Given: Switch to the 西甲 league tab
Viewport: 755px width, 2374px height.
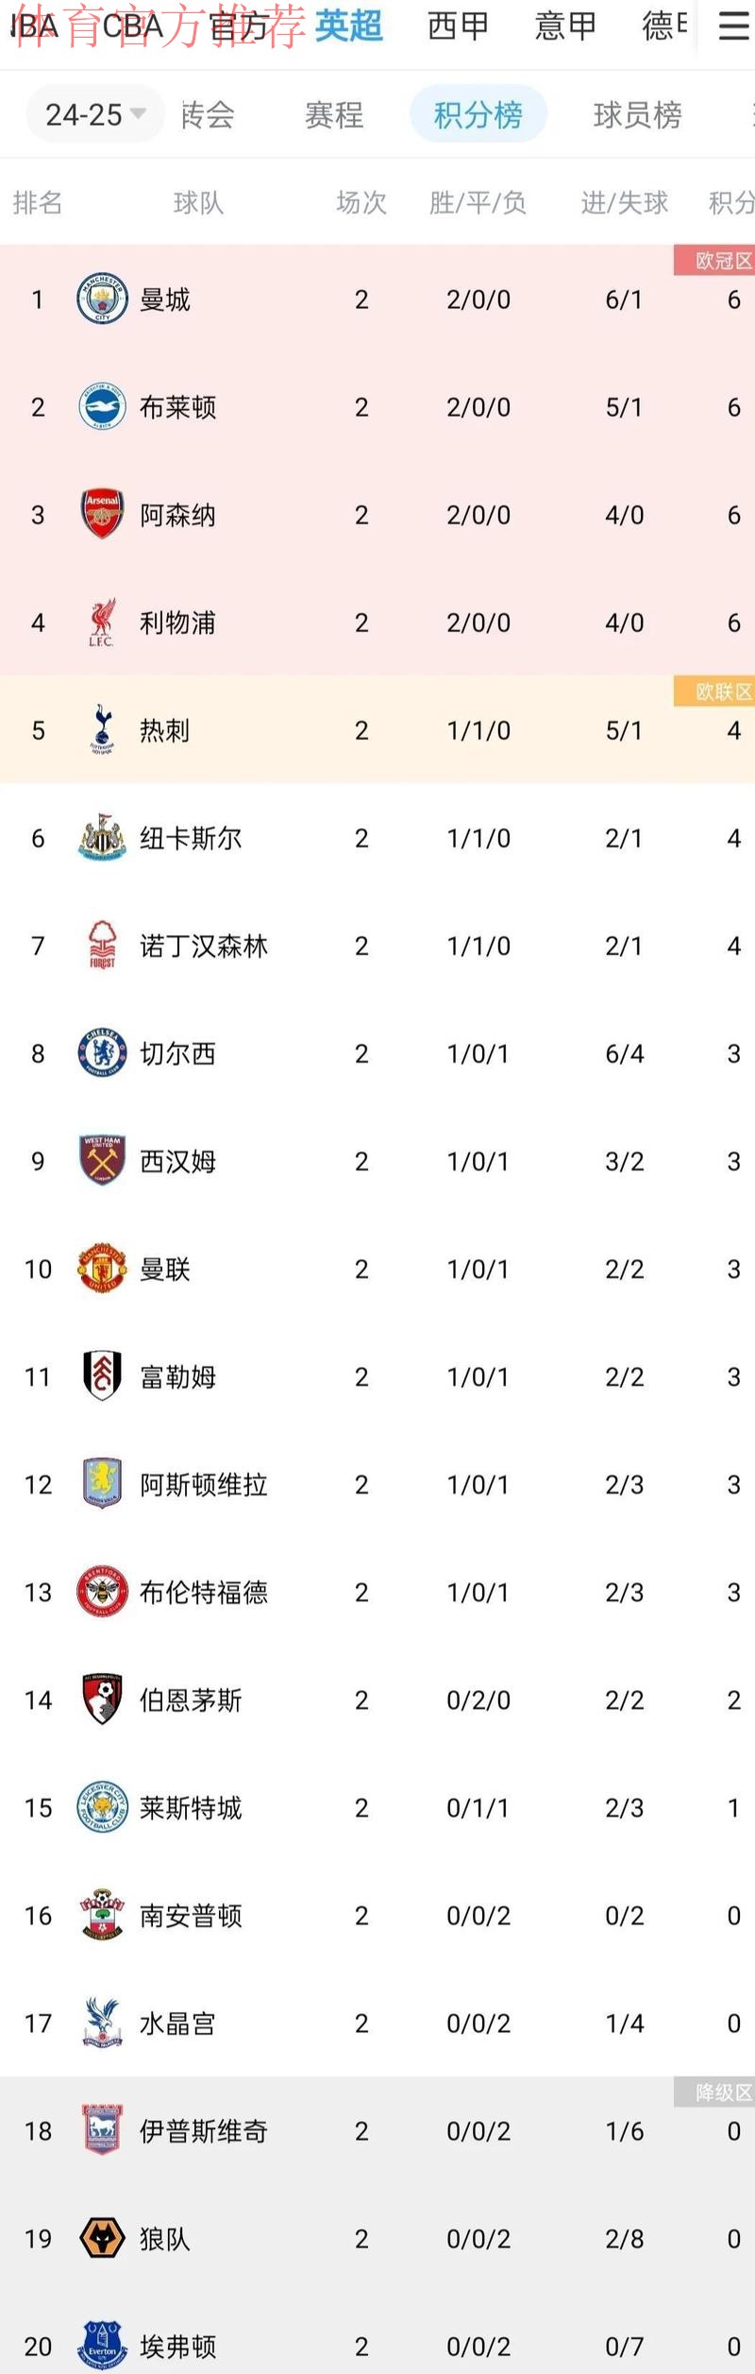Looking at the screenshot, I should coord(458,26).
